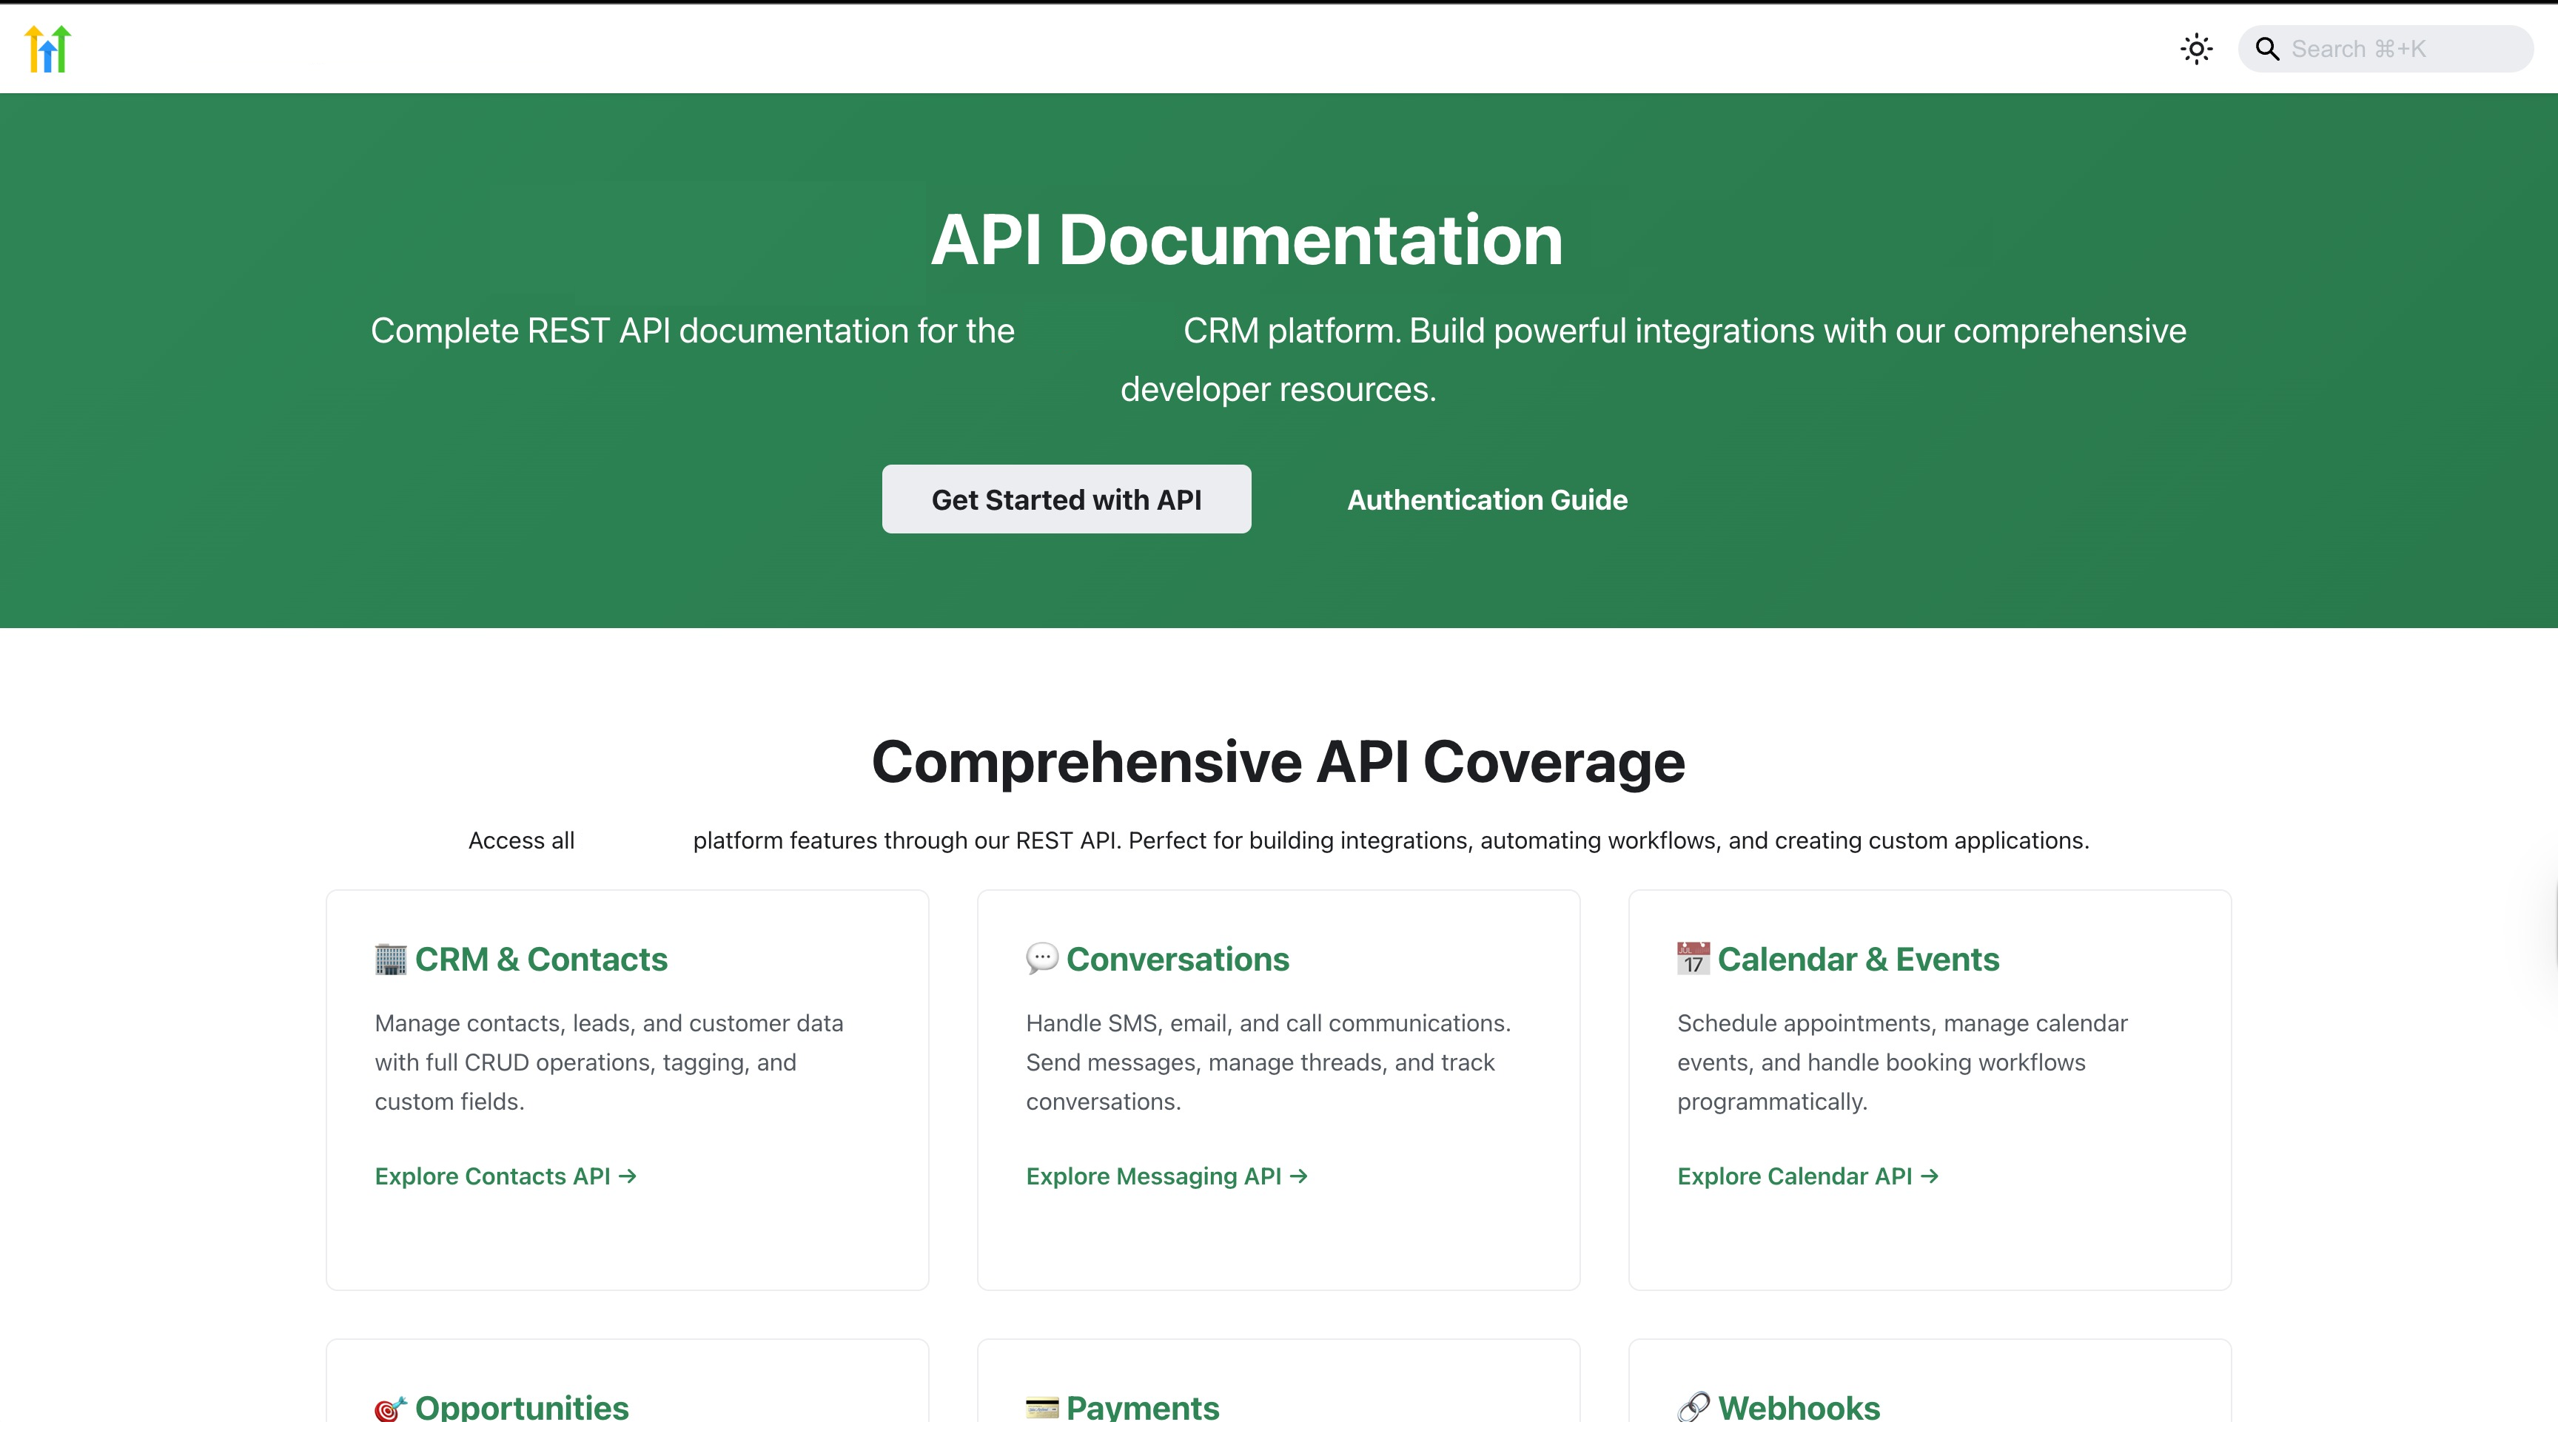Toggle the light/dark theme sun icon
The image size is (2558, 1456).
click(x=2196, y=49)
